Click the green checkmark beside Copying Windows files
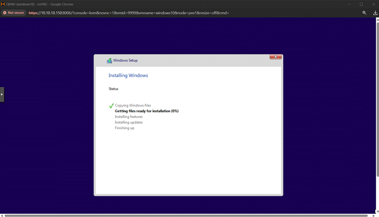The image size is (379, 217). [111, 106]
